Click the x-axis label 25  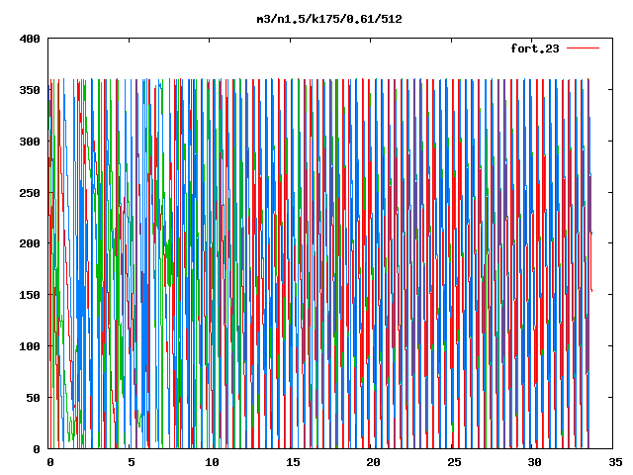click(454, 462)
